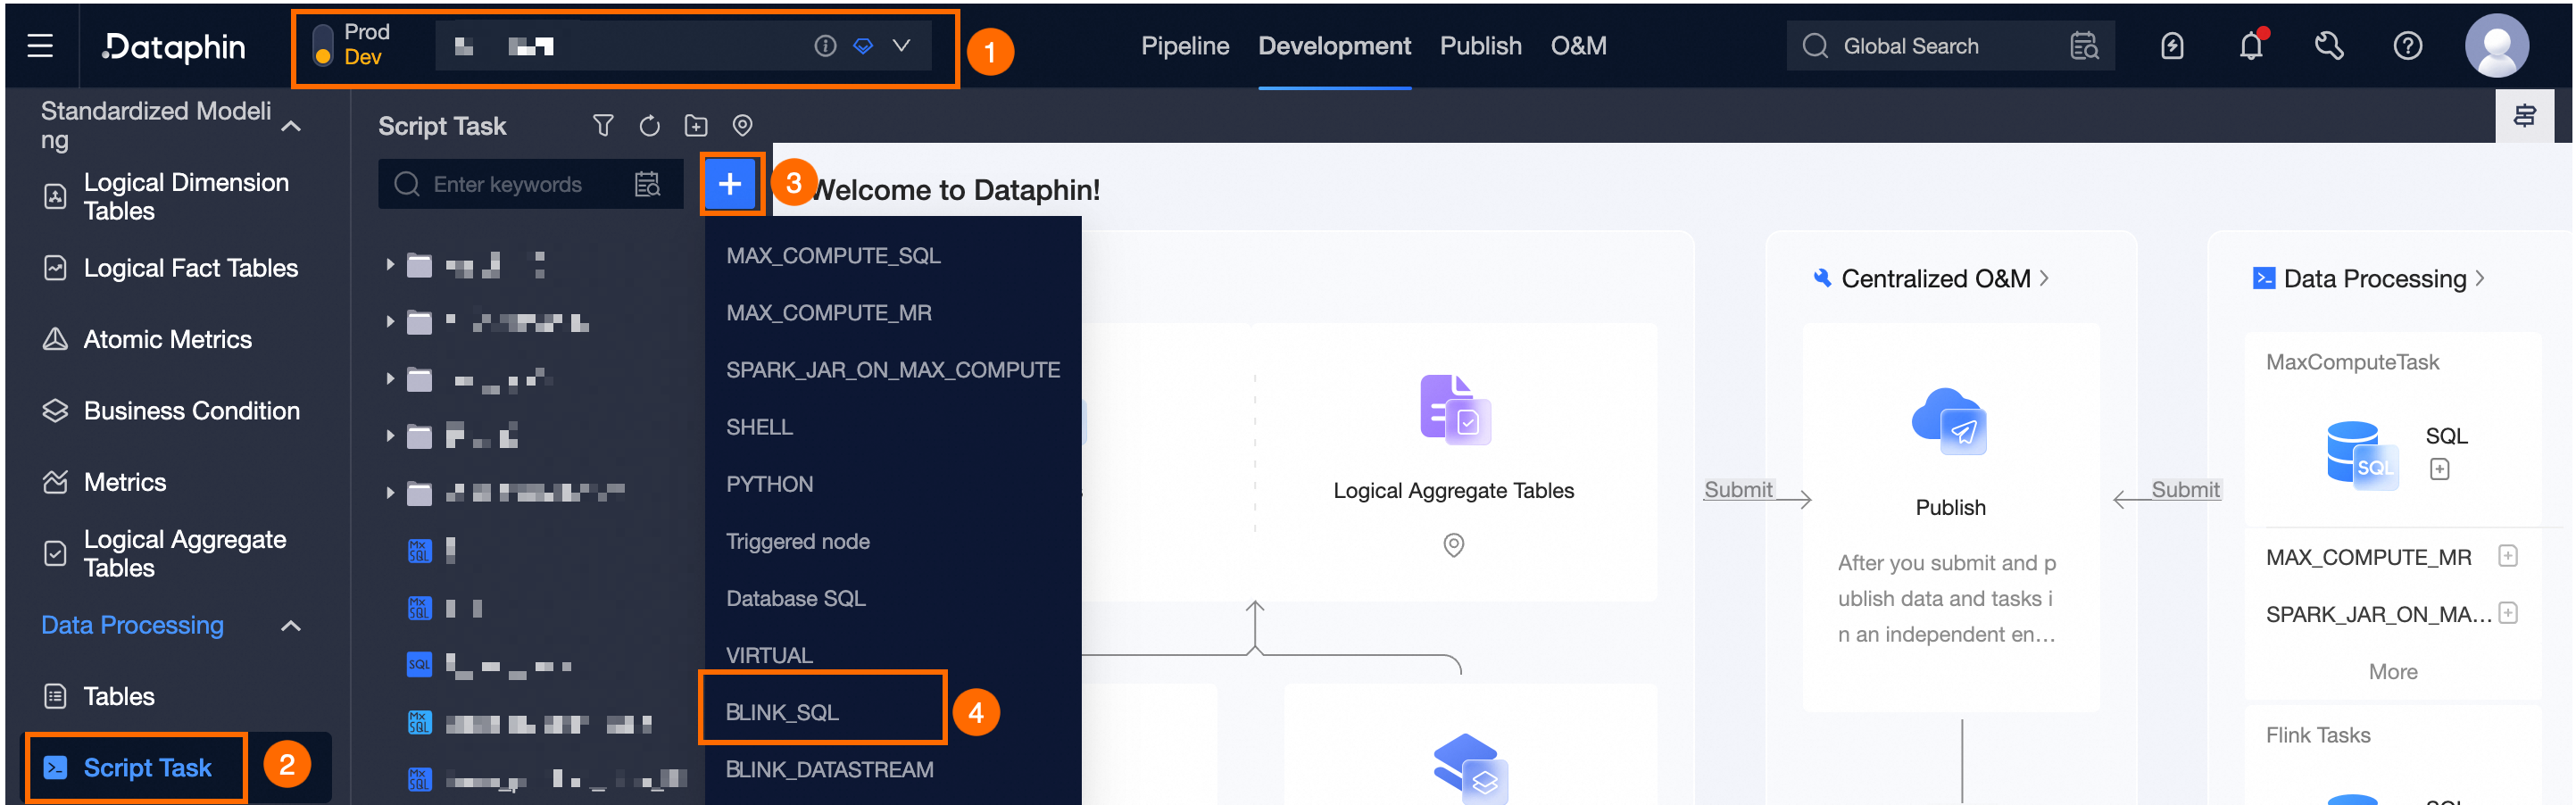
Task: Switch to the Publish tab
Action: pyautogui.click(x=1480, y=46)
